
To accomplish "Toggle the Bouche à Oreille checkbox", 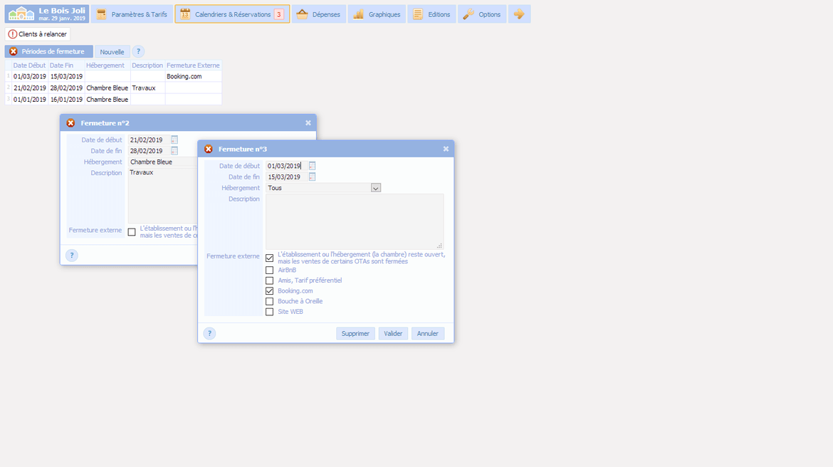I will tap(269, 301).
